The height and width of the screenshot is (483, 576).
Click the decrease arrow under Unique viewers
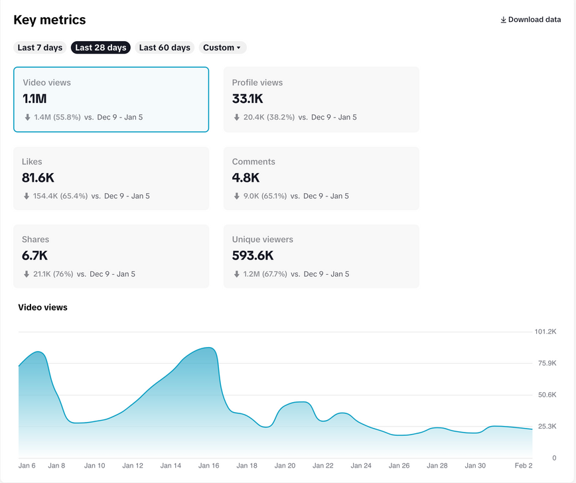coord(236,274)
